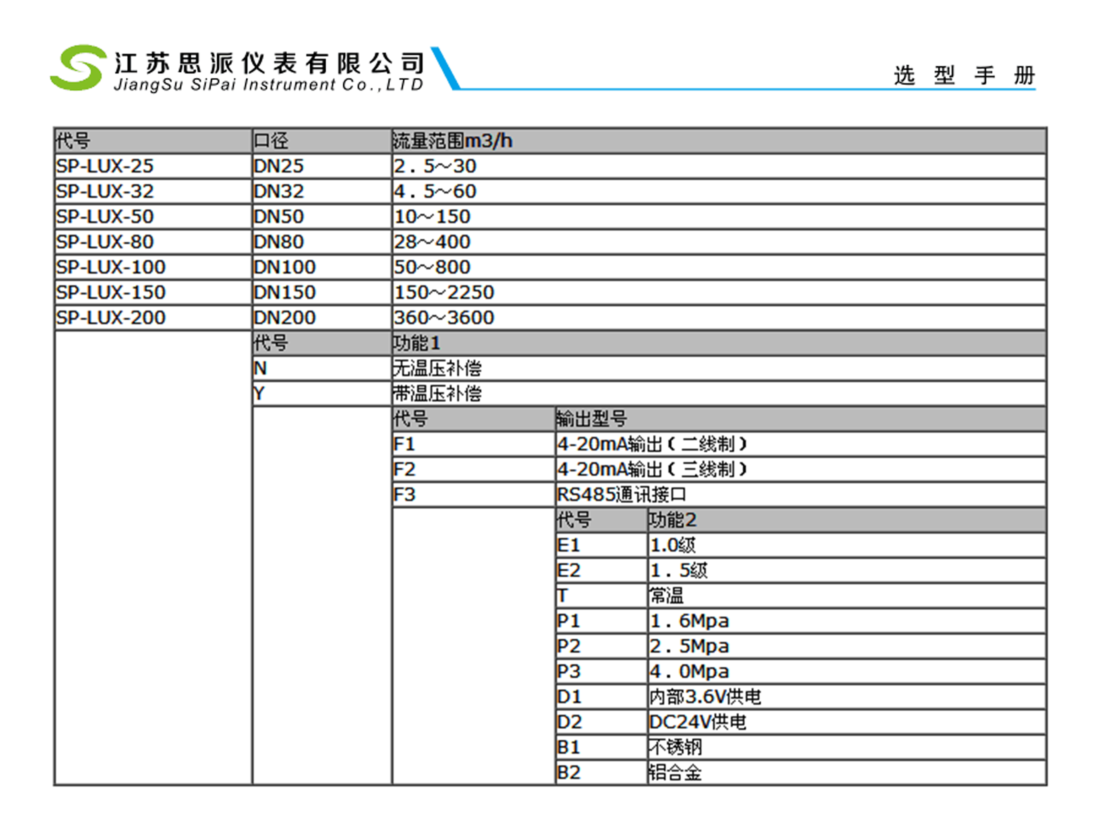Click the 选型手册 header title

click(964, 76)
